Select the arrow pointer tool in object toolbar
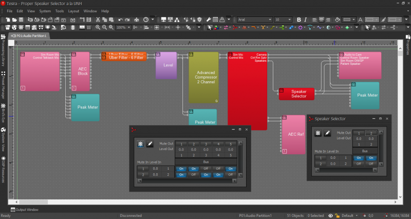Screen dimensions: 411x219 coord(210,27)
